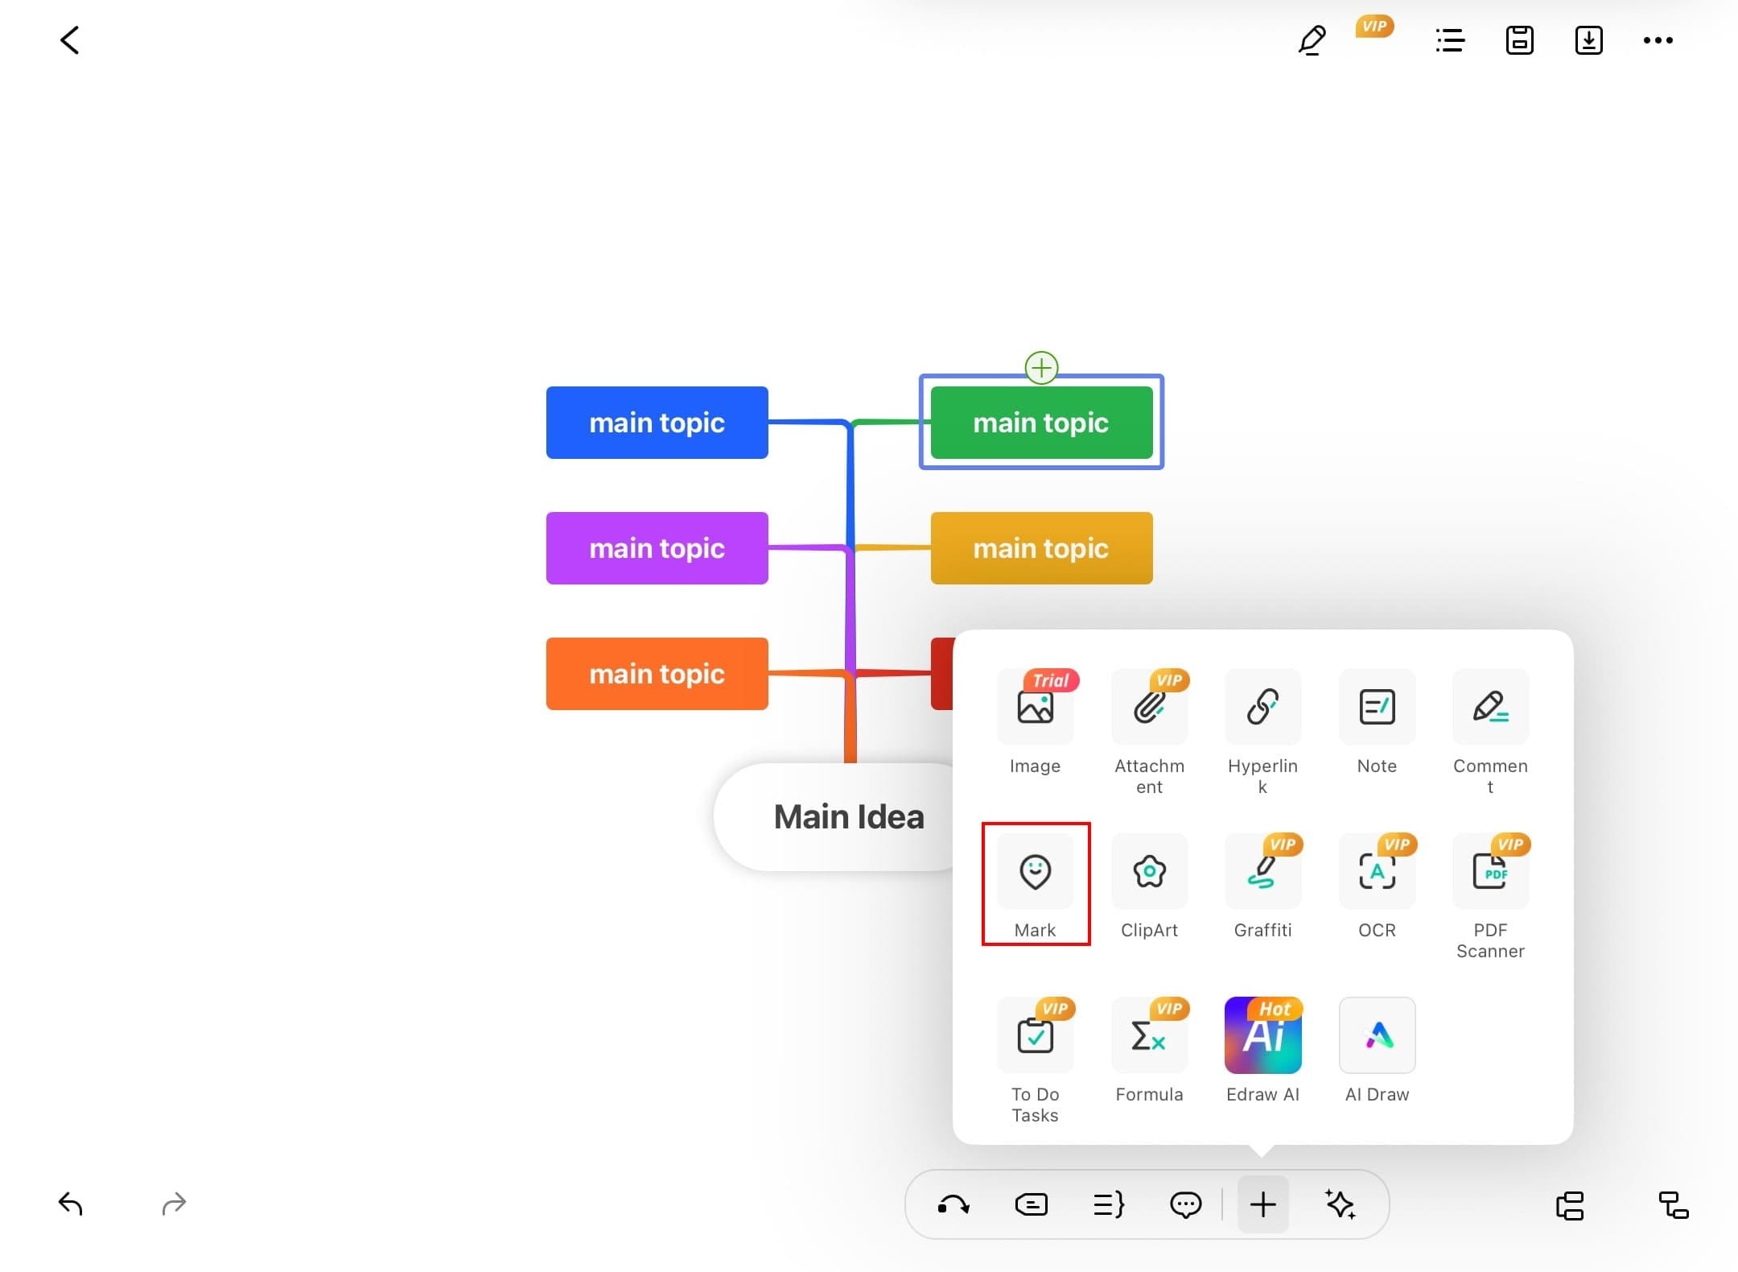Image resolution: width=1738 pixels, height=1272 pixels.
Task: Add a Hyperlink to the topic
Action: (1262, 708)
